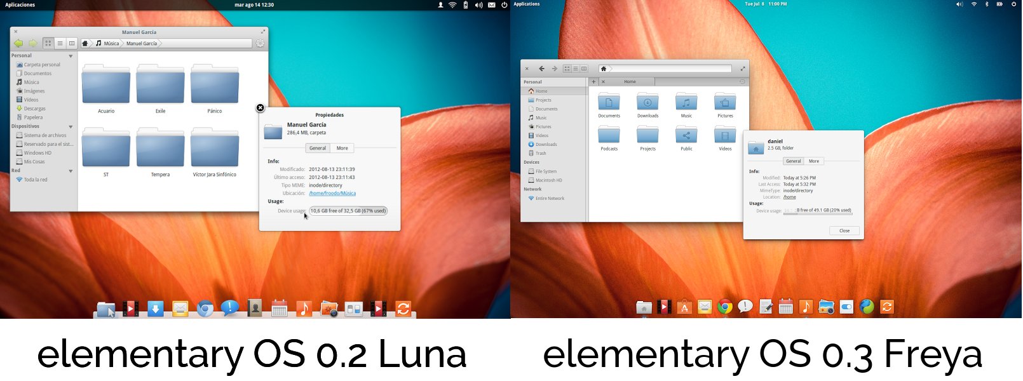Open the blue download arrow in Luna dock
The width and height of the screenshot is (1023, 381).
click(x=156, y=309)
